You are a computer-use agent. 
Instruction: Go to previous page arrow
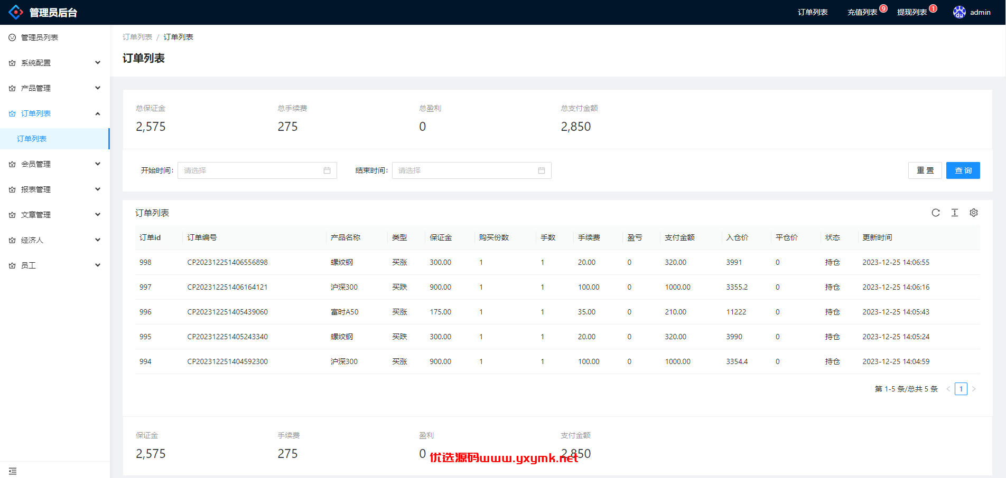click(x=948, y=389)
